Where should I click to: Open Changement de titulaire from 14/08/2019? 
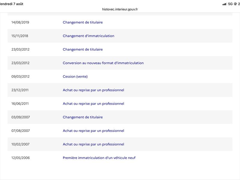click(83, 22)
